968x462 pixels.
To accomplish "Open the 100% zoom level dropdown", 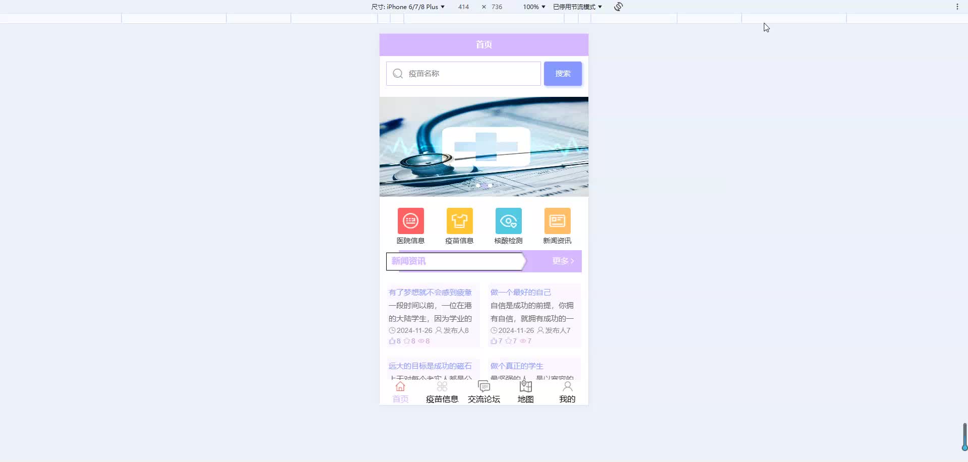I will 533,7.
